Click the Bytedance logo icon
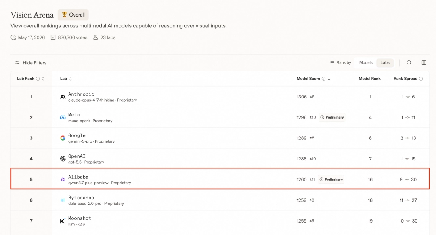436x235 pixels. 63,200
